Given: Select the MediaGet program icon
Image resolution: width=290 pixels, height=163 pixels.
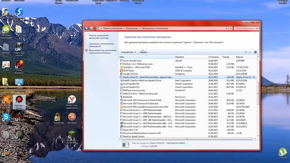Looking at the screenshot, I should tap(121, 97).
